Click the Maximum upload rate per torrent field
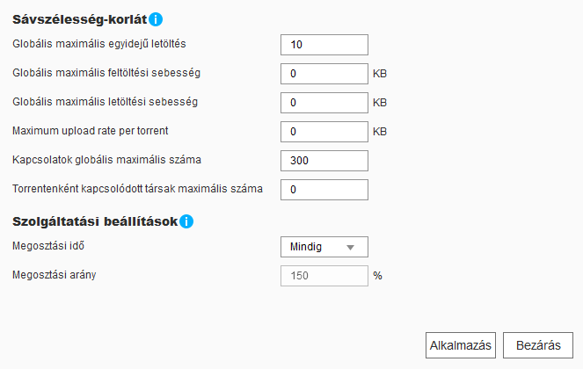 coord(324,132)
